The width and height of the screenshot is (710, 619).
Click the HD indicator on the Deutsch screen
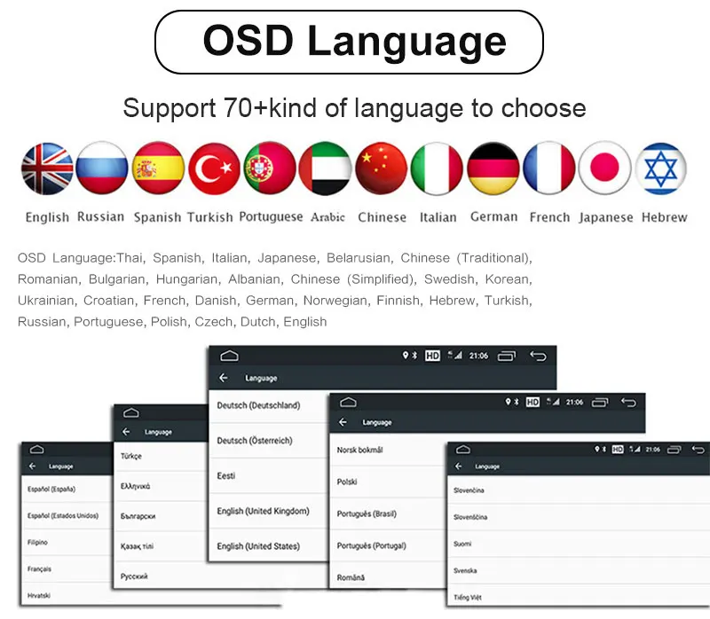tap(432, 356)
